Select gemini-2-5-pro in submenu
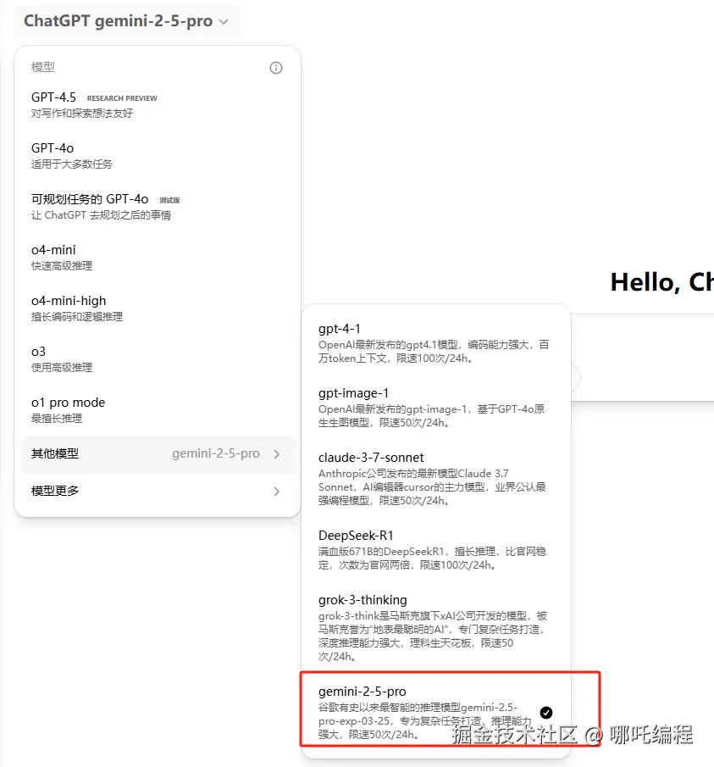This screenshot has width=714, height=767. pyautogui.click(x=436, y=712)
